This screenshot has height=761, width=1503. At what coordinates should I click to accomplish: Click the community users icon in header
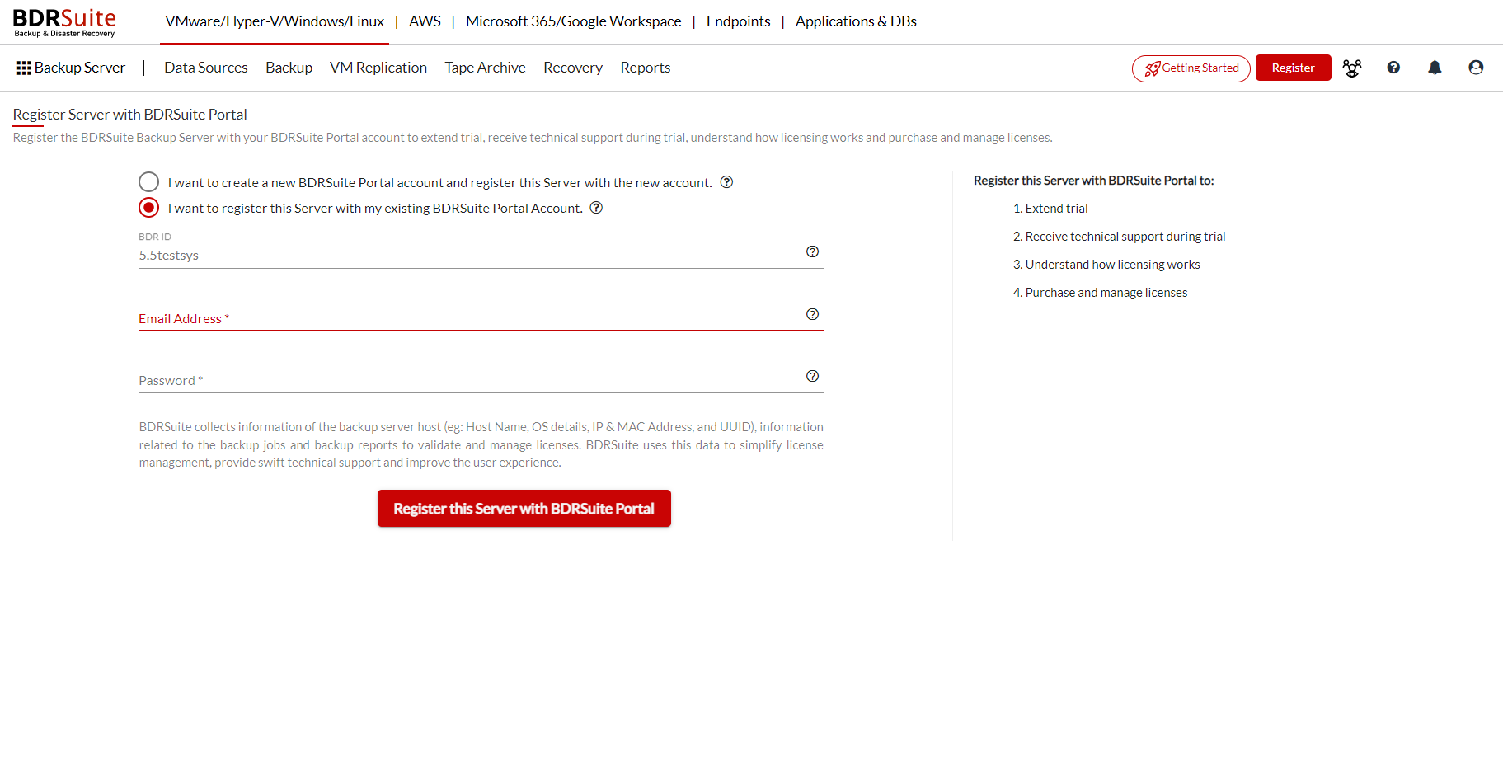coord(1352,68)
